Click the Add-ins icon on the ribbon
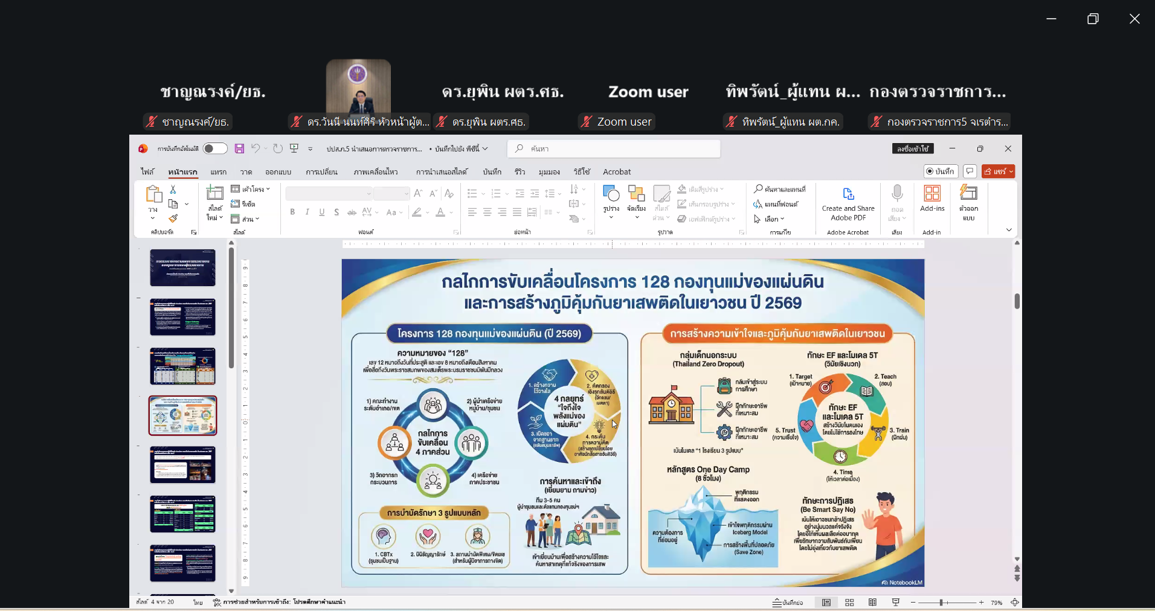1155x611 pixels. tap(932, 199)
